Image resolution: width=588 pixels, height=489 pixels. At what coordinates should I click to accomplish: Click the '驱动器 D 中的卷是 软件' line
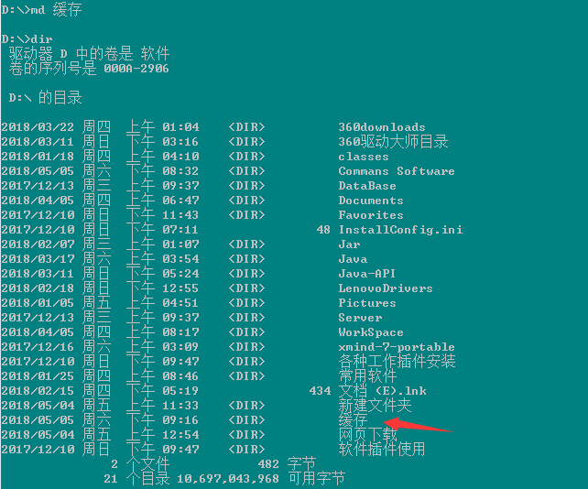(x=89, y=54)
